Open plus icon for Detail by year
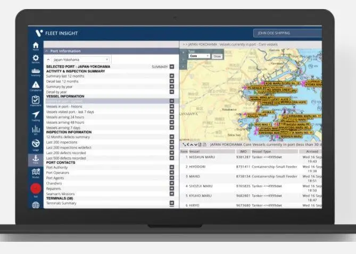 pos(172,91)
